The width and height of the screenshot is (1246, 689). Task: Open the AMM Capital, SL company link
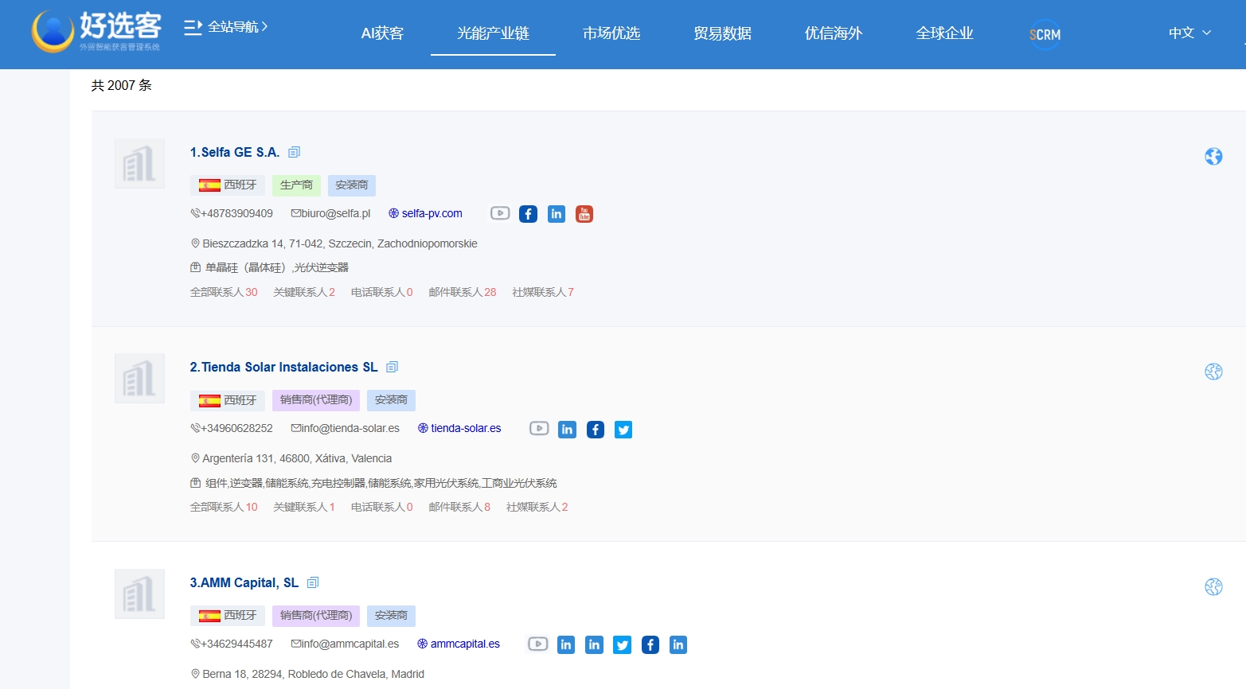click(x=244, y=582)
